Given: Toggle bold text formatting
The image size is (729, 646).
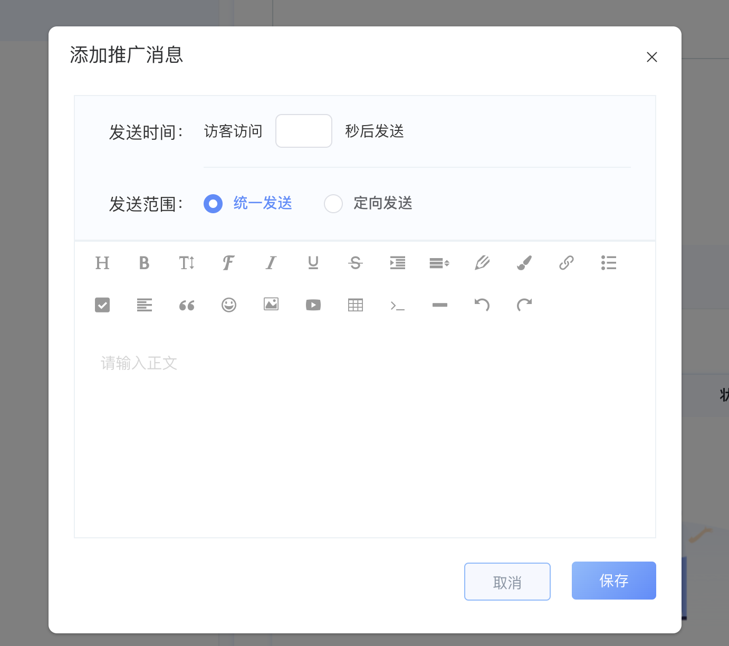Looking at the screenshot, I should pos(144,263).
